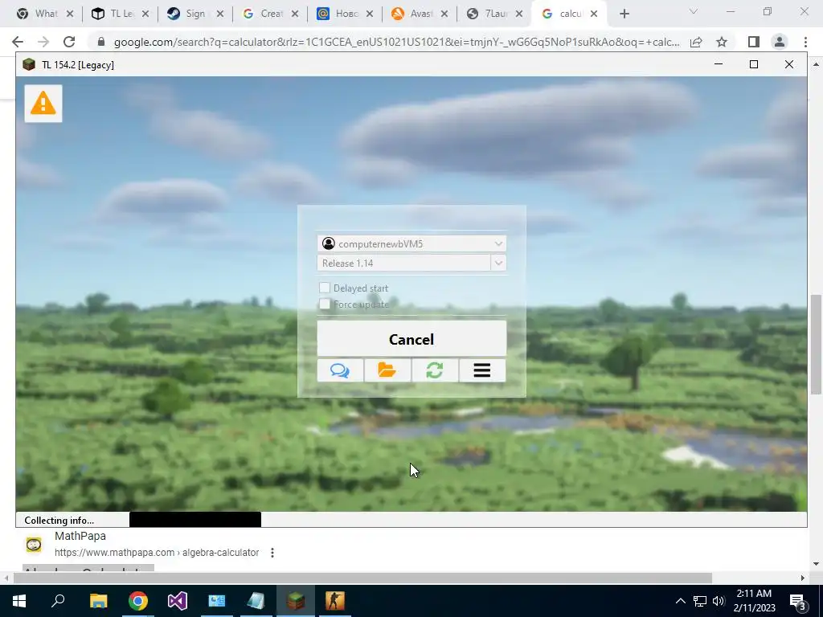Go back in Chrome history
Screen dimensions: 823x617
(x=18, y=42)
